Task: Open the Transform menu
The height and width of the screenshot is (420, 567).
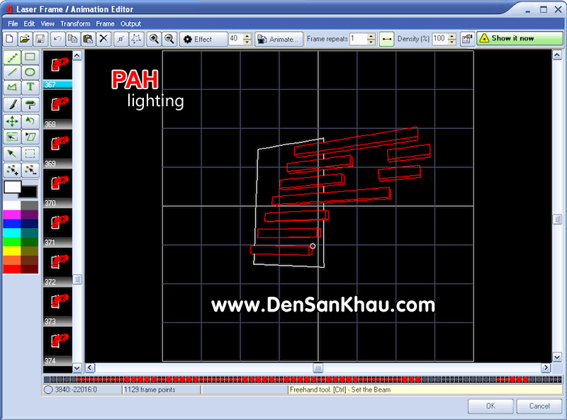Action: [x=75, y=24]
